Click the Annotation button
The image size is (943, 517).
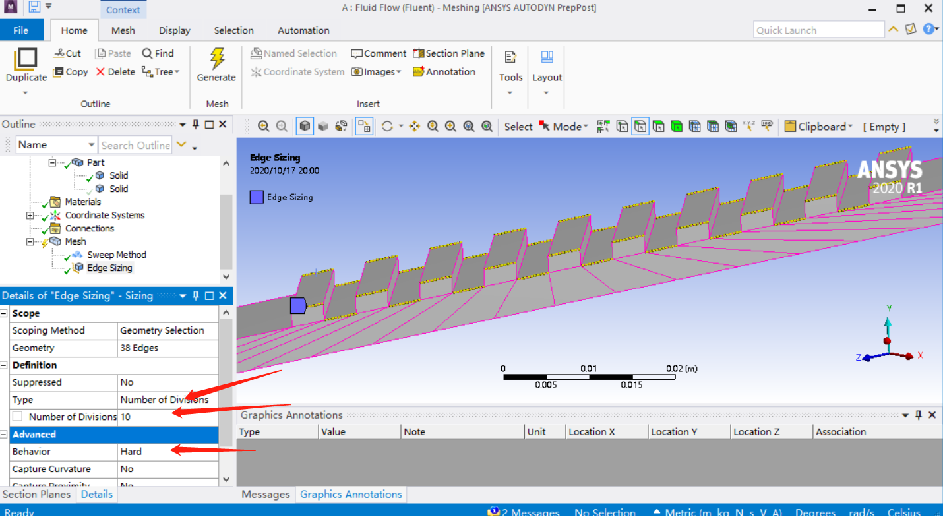(444, 71)
